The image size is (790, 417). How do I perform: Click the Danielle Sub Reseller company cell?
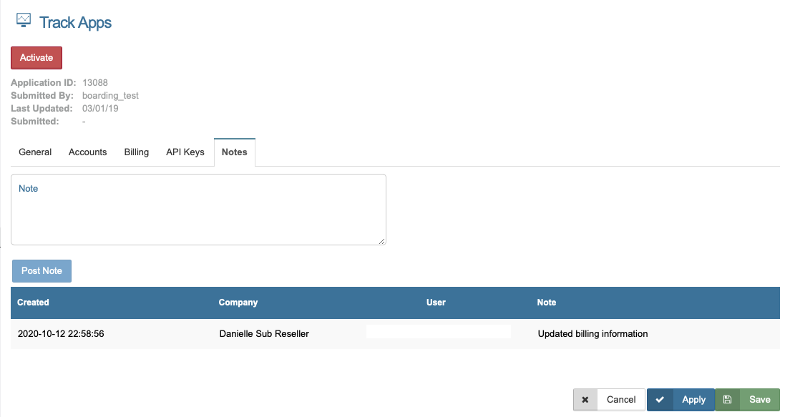264,334
